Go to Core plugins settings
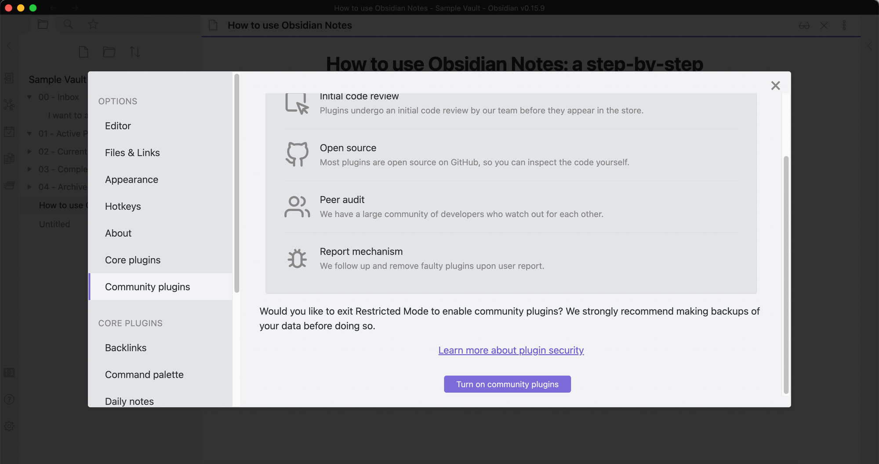 [132, 260]
